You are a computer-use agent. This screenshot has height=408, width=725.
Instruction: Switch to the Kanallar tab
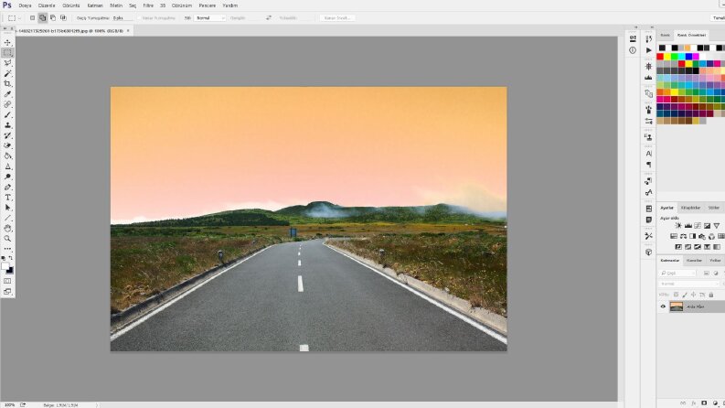(x=694, y=261)
